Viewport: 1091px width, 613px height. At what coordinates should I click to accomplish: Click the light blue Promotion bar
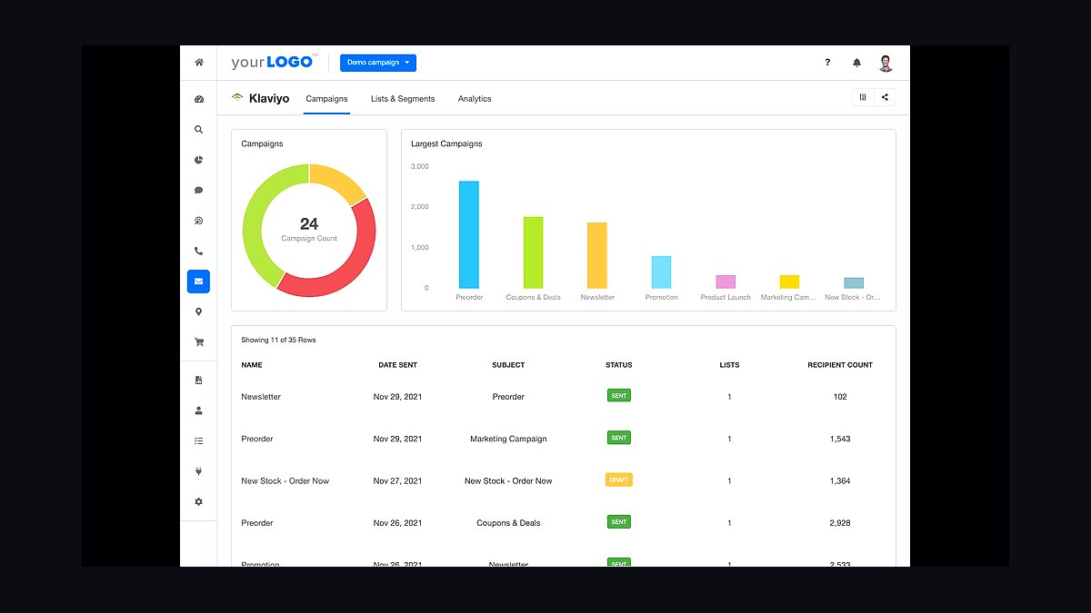tap(661, 272)
